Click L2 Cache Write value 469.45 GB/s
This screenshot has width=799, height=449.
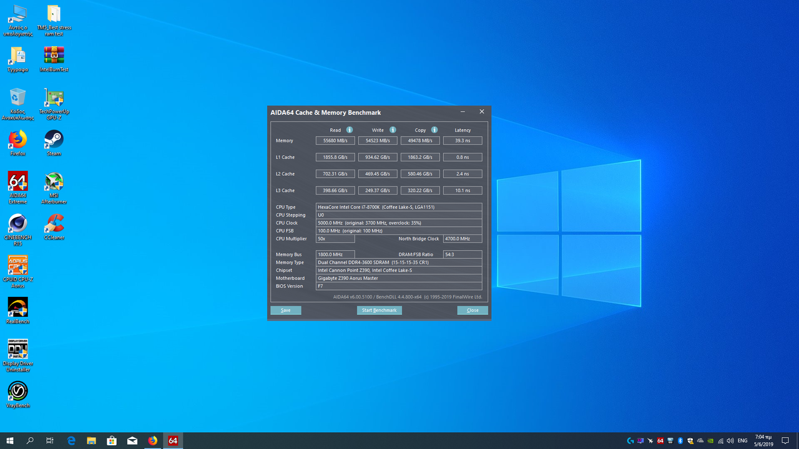coord(378,174)
